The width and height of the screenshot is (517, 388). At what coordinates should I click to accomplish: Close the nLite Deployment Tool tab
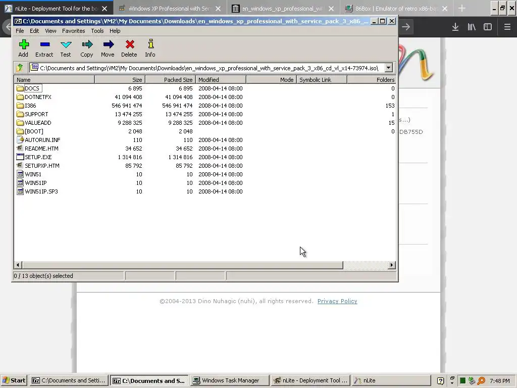click(105, 9)
